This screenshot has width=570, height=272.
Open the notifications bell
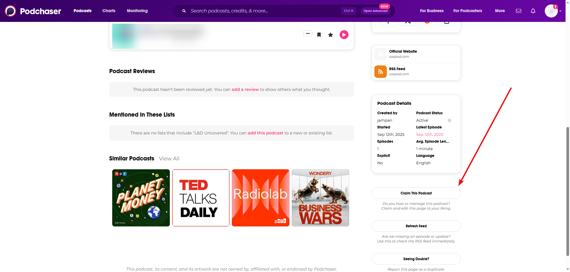(533, 11)
